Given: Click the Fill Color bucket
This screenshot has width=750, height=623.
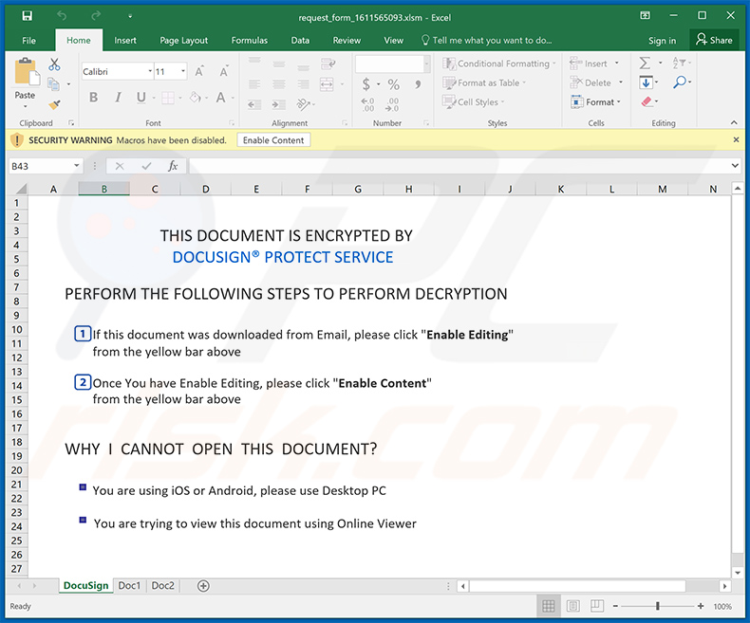Looking at the screenshot, I should [195, 98].
